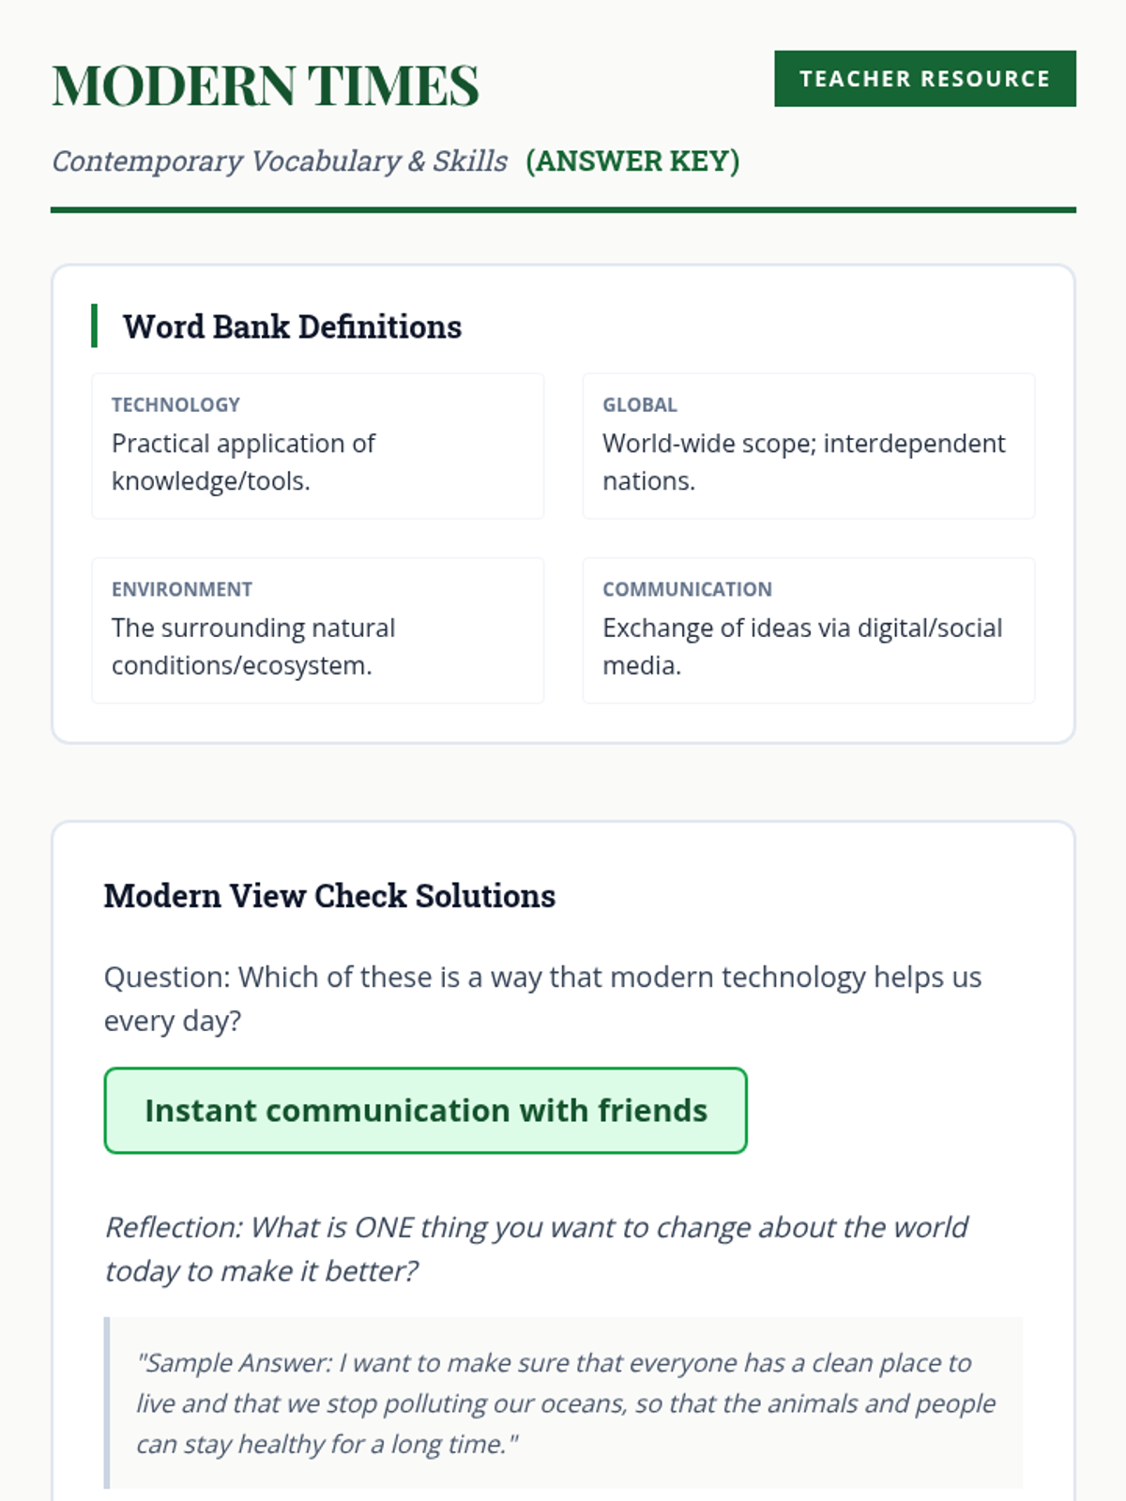Click the surrounding natural conditions definition
Screen dimensions: 1126x1501
(252, 646)
